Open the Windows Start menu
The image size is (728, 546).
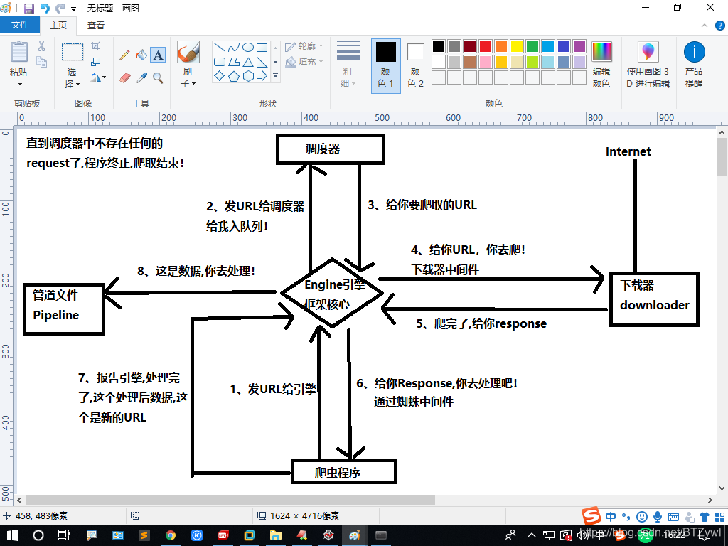point(13,535)
